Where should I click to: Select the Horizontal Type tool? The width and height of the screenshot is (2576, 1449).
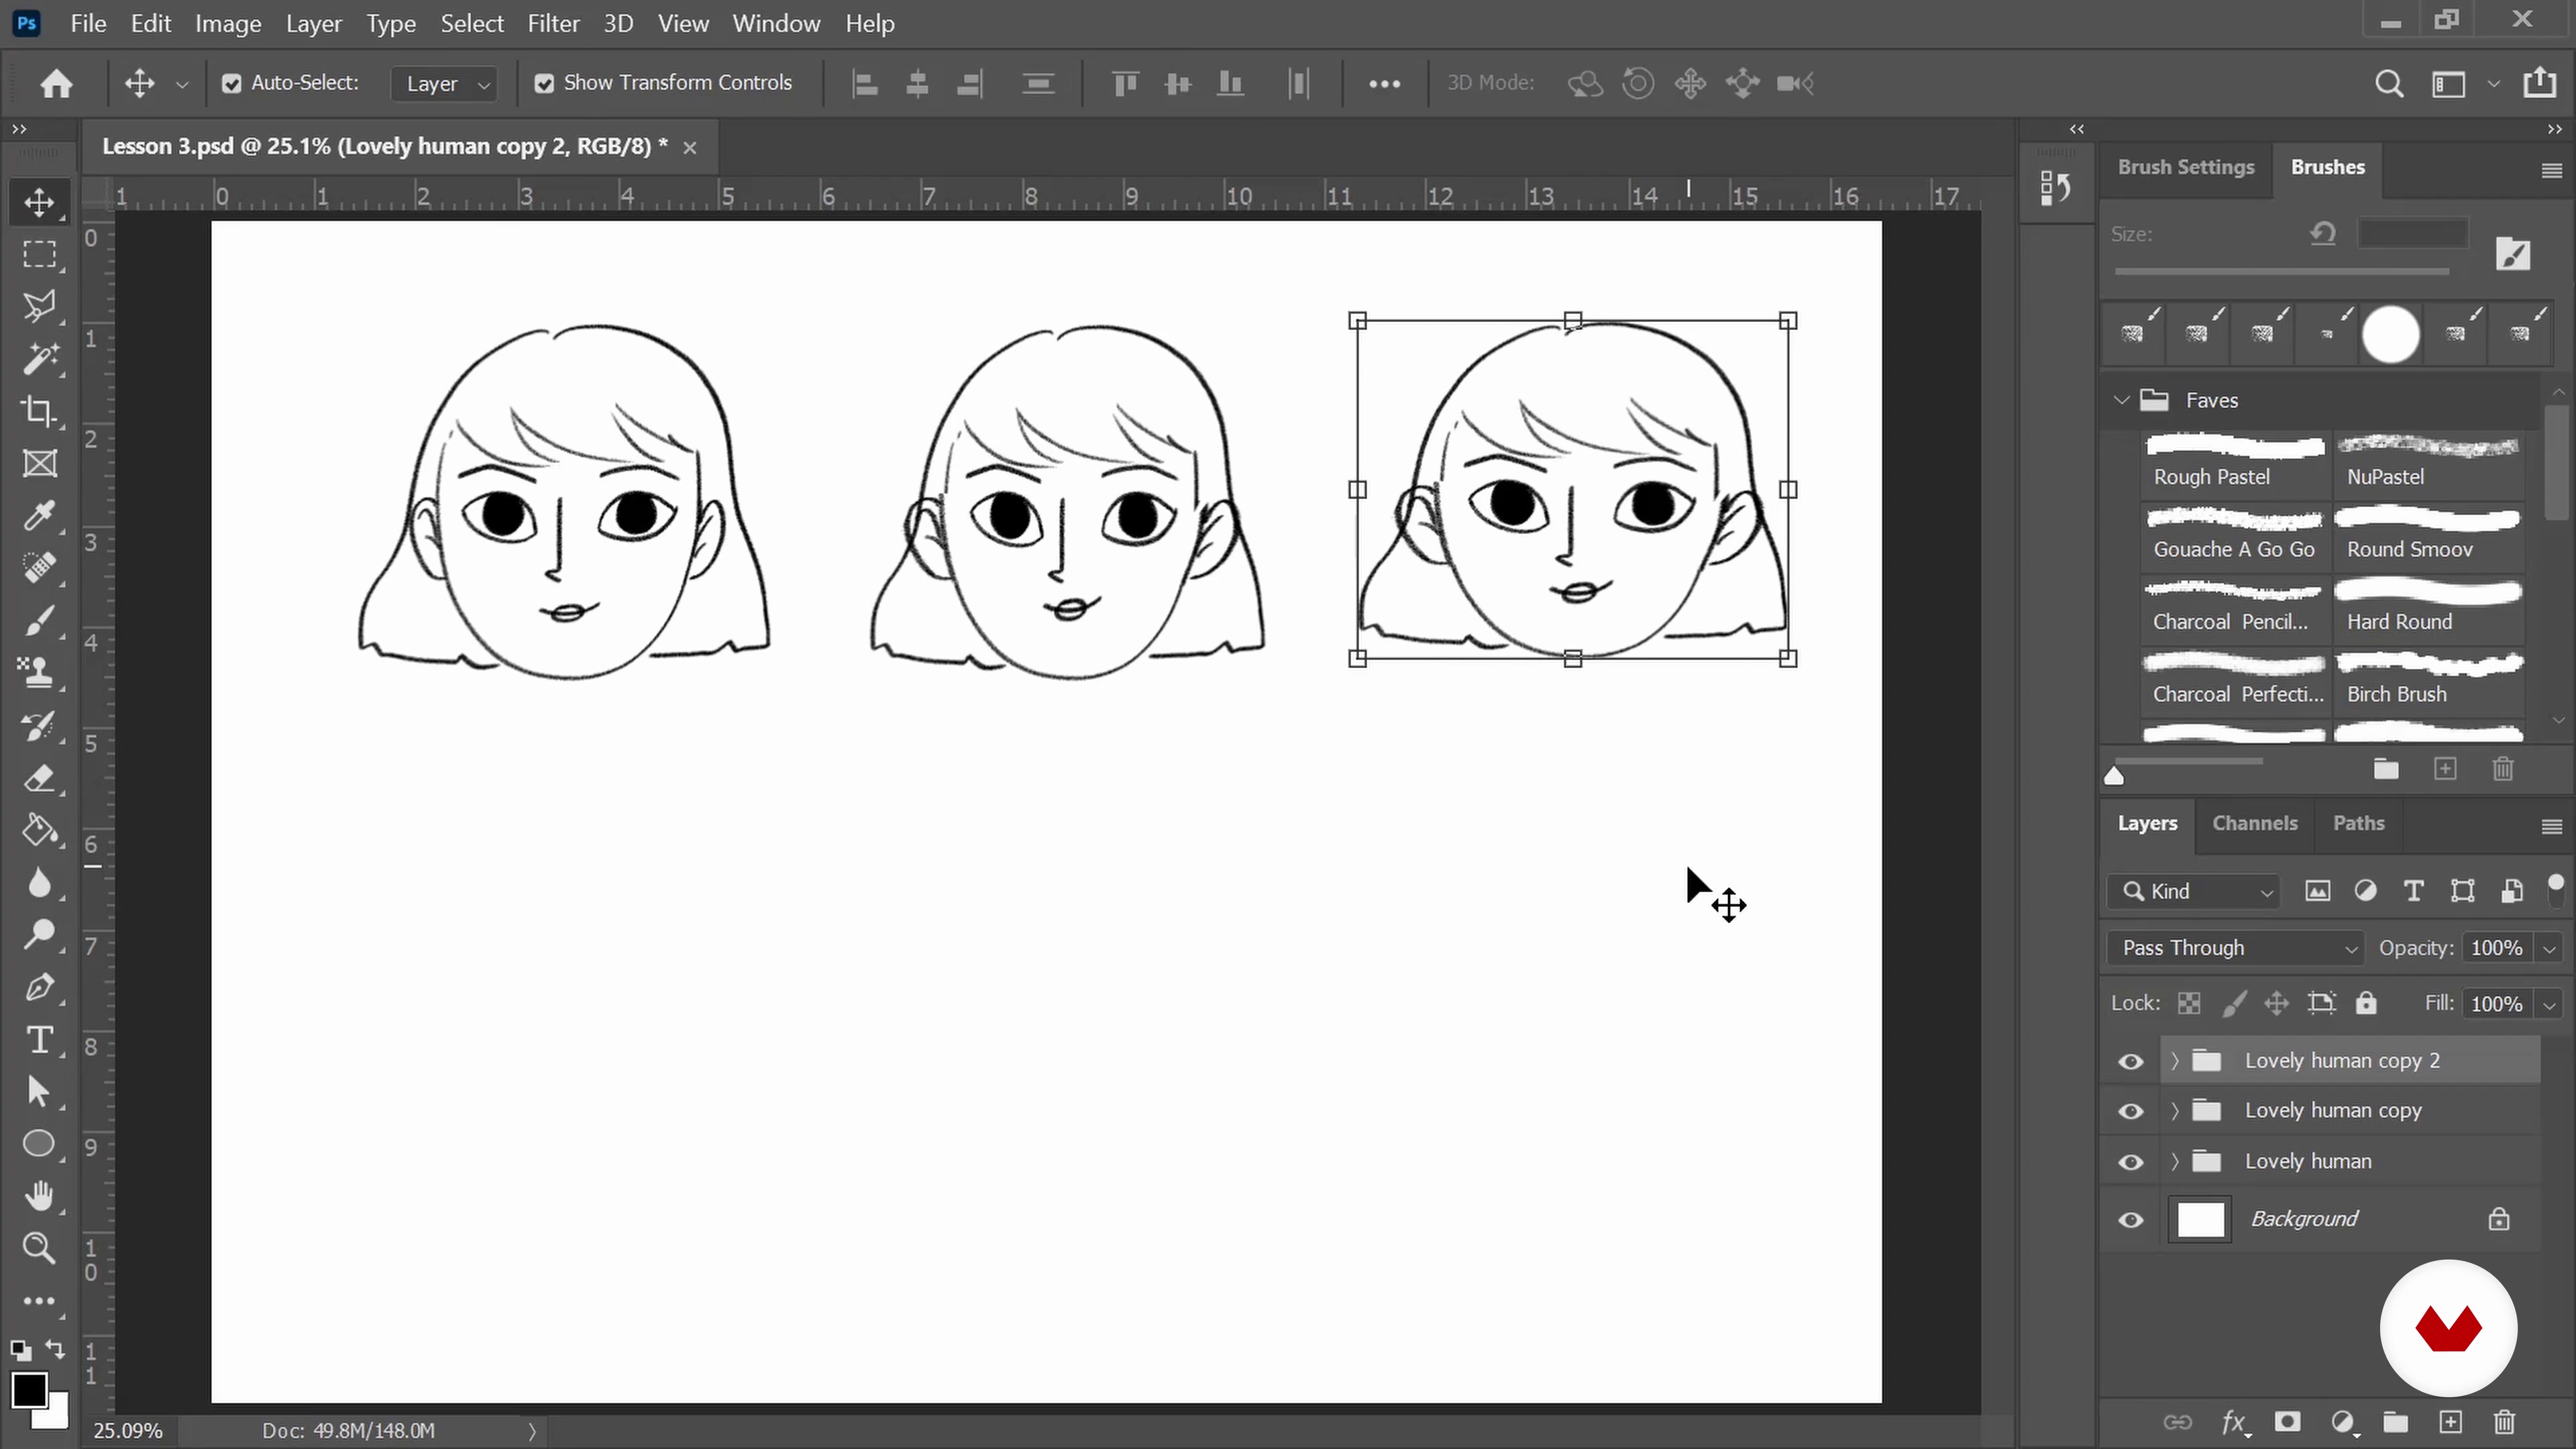click(40, 1040)
